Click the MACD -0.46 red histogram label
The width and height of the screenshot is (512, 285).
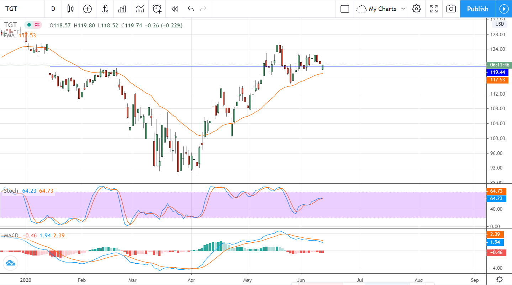click(497, 252)
